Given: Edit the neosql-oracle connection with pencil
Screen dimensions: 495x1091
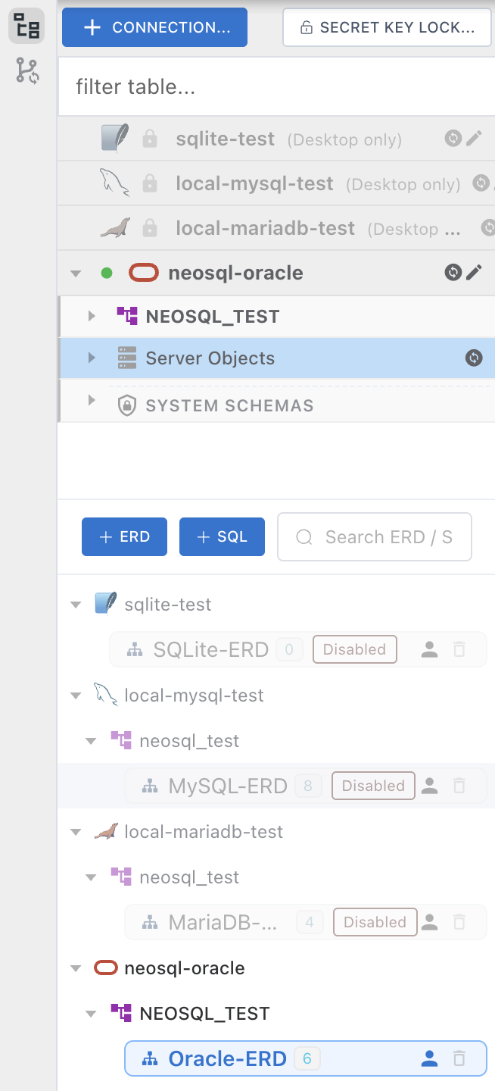Looking at the screenshot, I should tap(474, 273).
